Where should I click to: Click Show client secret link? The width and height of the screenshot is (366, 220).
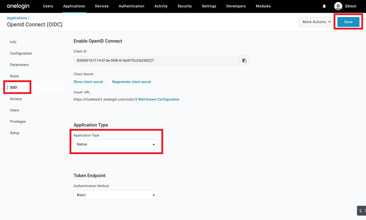point(88,82)
